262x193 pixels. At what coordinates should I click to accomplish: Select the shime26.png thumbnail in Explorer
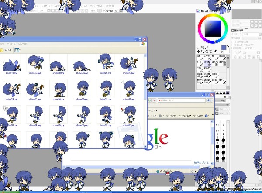coord(59,90)
